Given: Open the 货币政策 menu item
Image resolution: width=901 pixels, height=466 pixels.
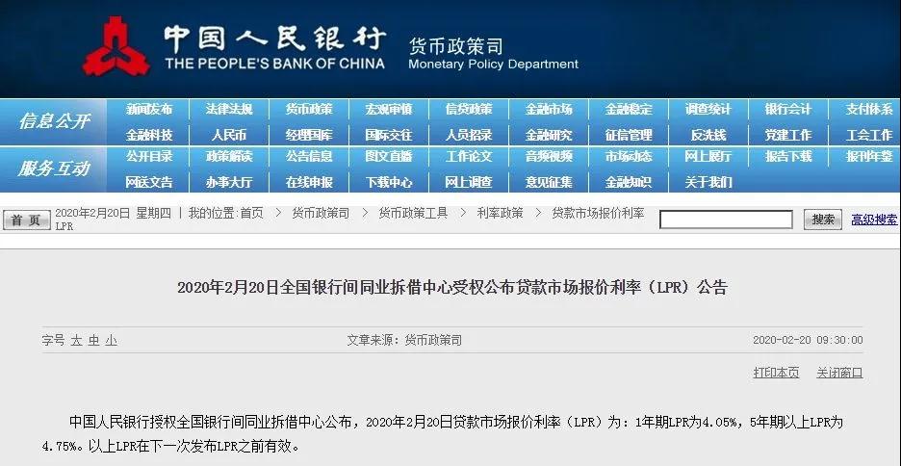Looking at the screenshot, I should point(309,109).
